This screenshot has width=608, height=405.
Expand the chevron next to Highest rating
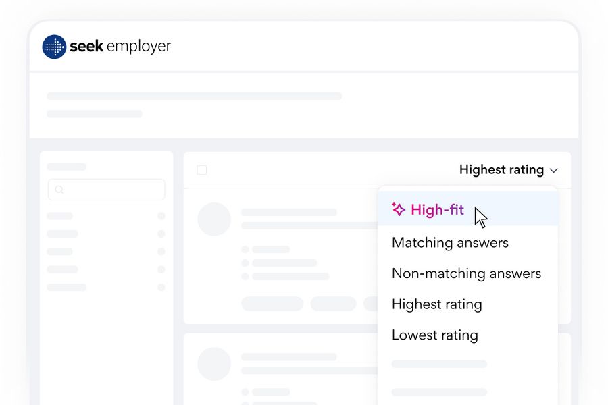(554, 171)
